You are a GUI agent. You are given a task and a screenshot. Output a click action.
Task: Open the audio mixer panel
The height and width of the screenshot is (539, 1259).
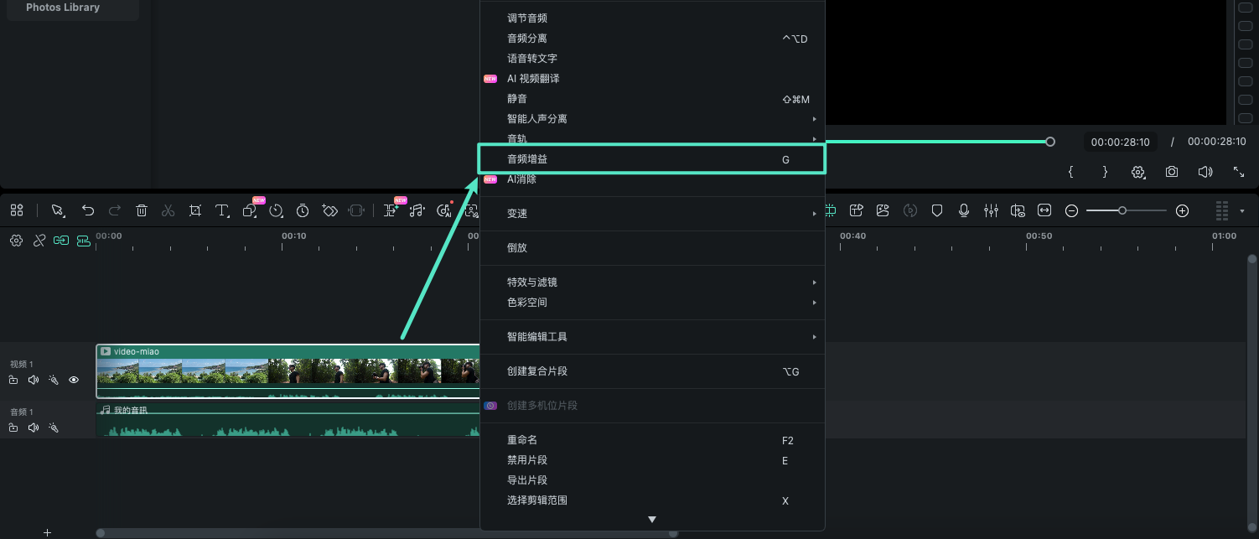[x=991, y=210]
